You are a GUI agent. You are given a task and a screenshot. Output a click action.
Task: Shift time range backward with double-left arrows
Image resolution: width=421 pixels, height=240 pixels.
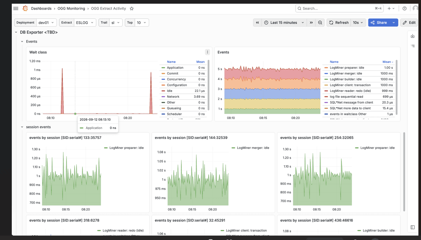click(257, 22)
